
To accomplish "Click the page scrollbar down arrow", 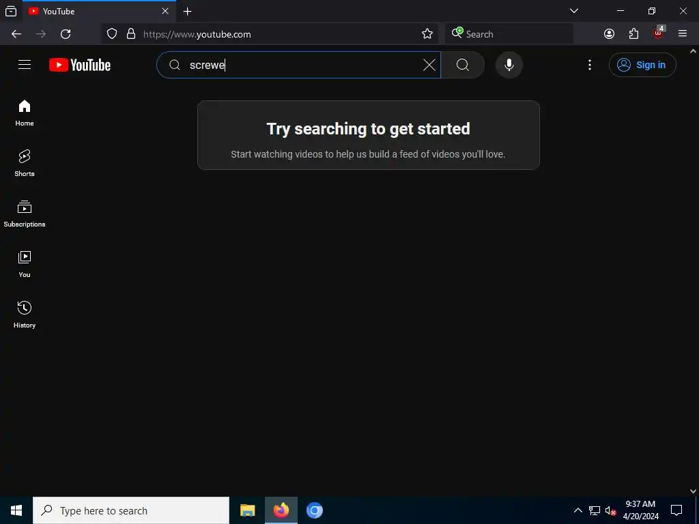I will [694, 491].
